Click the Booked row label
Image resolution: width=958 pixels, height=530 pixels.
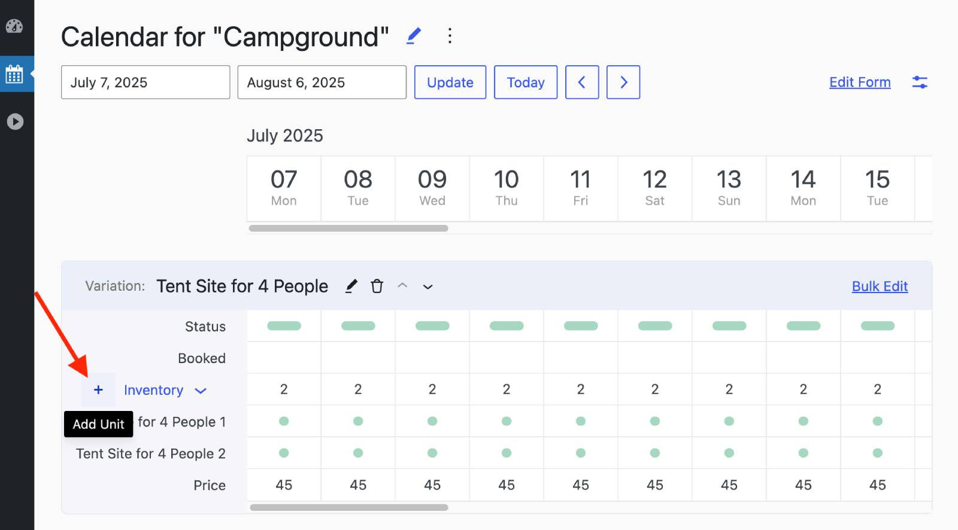coord(202,358)
